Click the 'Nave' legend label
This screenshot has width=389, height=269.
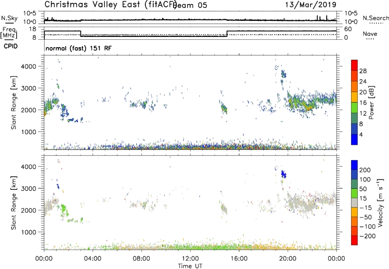click(x=370, y=34)
